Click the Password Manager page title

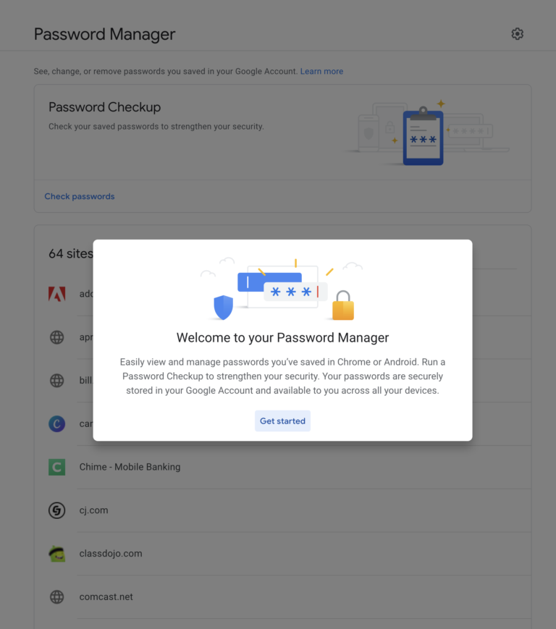(x=104, y=34)
